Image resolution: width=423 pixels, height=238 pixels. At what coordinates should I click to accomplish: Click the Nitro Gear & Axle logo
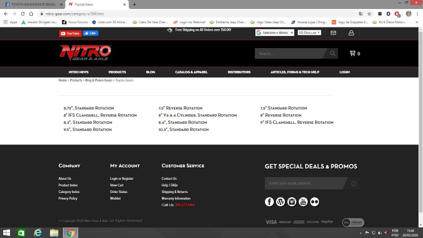pos(85,52)
